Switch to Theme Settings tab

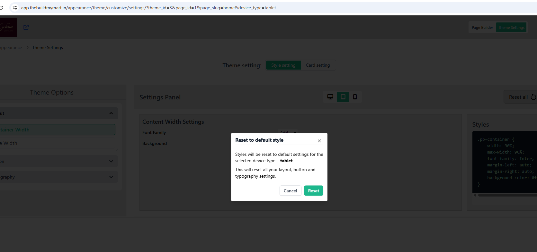511,28
